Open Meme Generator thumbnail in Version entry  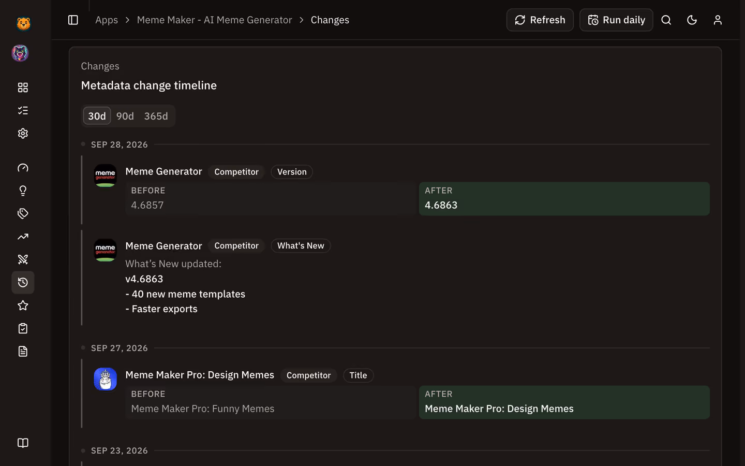(105, 176)
